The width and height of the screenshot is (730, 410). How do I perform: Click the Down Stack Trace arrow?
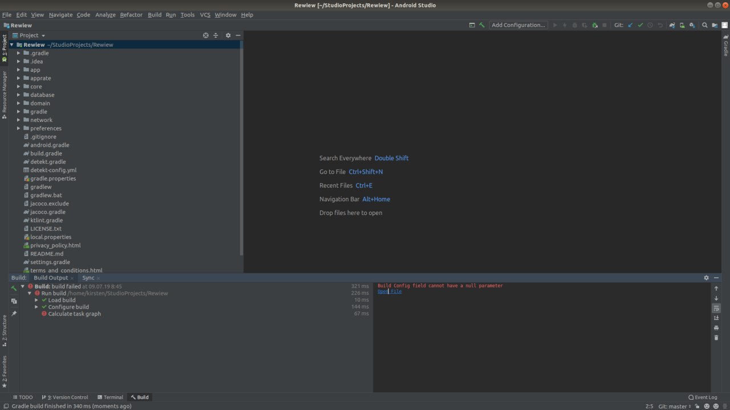[716, 298]
